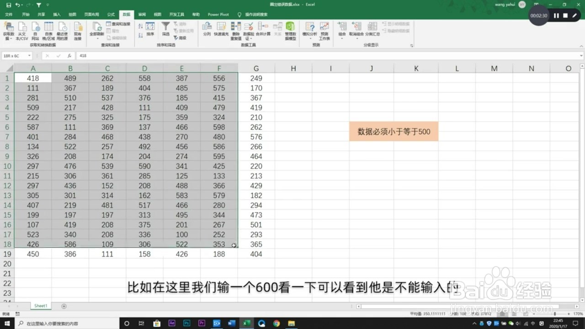The height and width of the screenshot is (329, 585).
Task: Click the 预测工作表 Forecast Sheet icon
Action: point(324,28)
